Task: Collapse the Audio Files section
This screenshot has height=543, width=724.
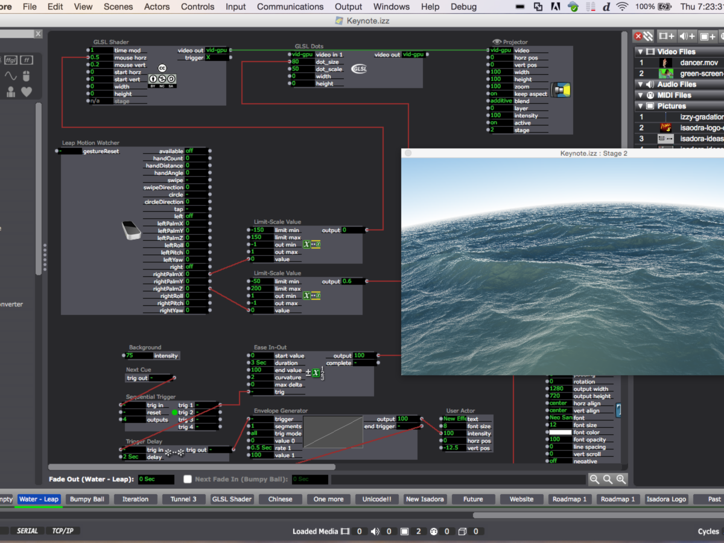Action: pos(639,84)
